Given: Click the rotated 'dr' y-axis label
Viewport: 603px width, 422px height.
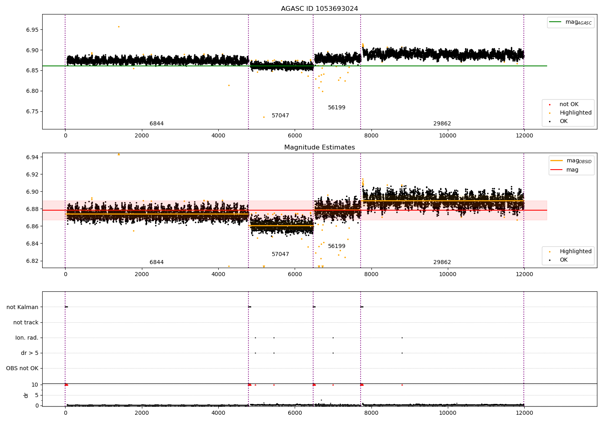Looking at the screenshot, I should pos(26,395).
